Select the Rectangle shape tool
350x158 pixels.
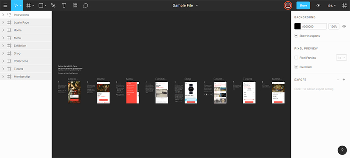41,6
